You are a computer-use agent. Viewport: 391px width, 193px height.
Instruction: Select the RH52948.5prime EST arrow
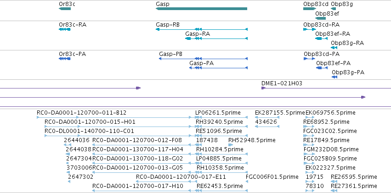pyautogui.click(x=231, y=145)
